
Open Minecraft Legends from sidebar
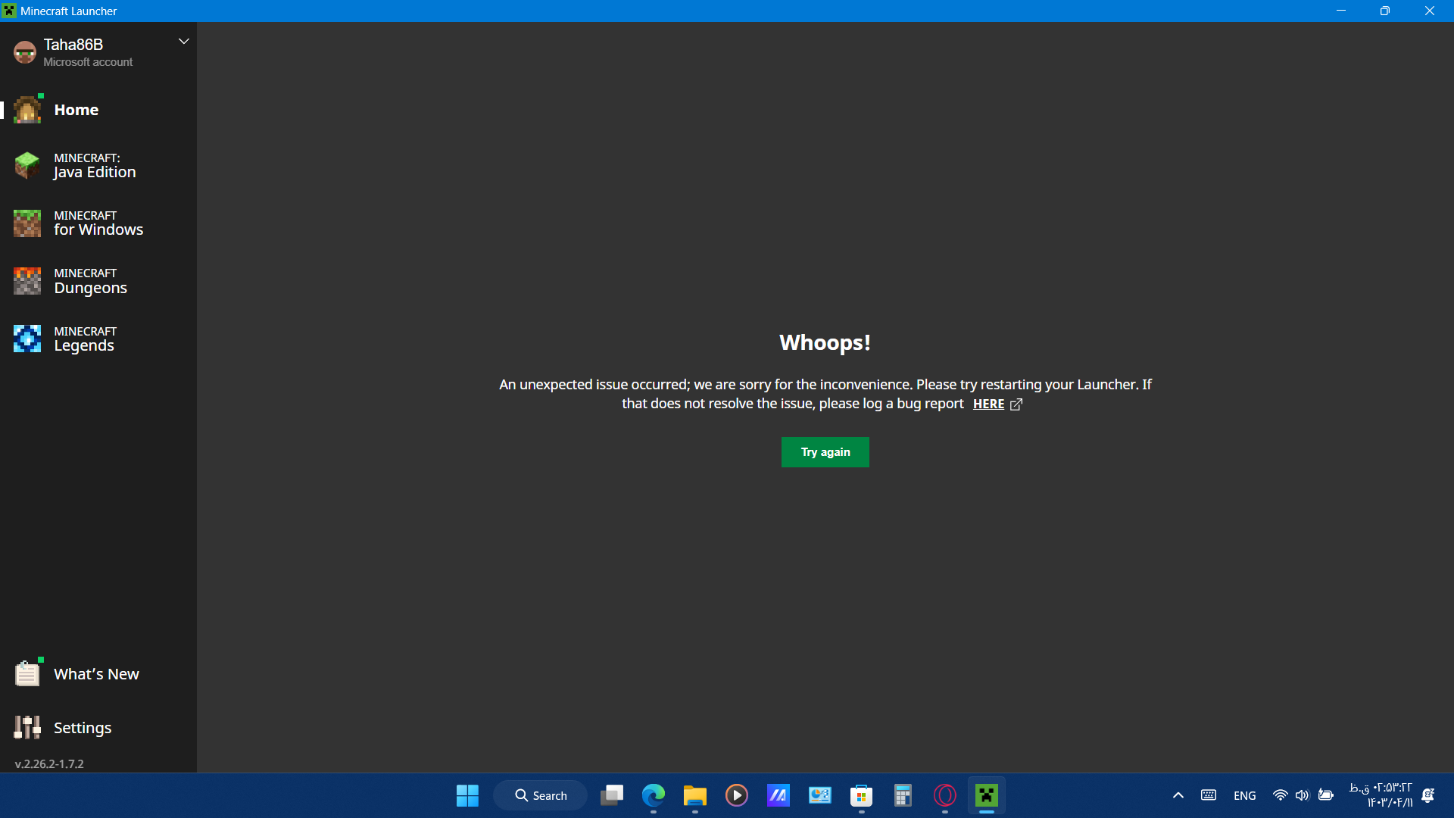click(x=84, y=339)
